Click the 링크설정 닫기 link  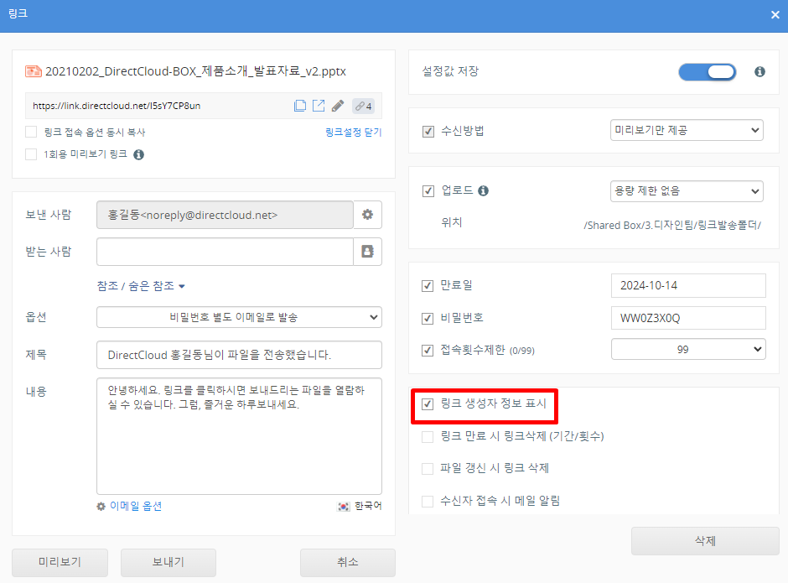[353, 133]
